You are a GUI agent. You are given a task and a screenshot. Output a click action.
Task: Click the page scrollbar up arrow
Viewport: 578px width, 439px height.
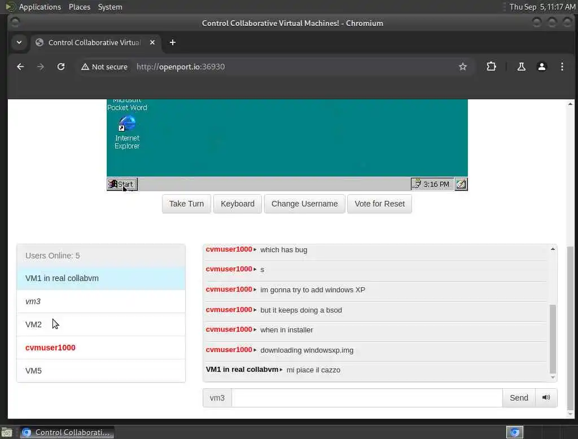570,104
